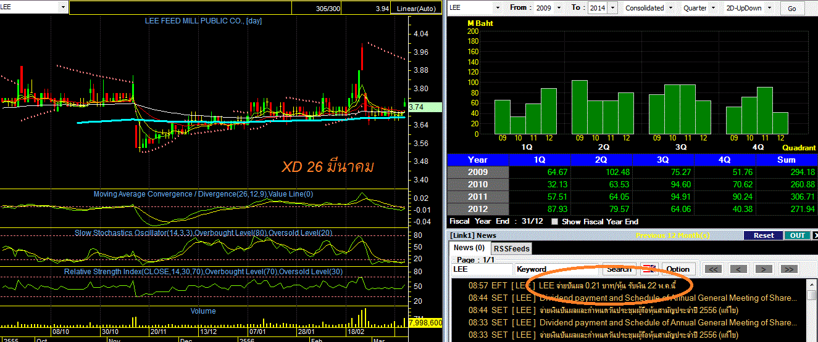Click the Year column header
818x342 pixels.
478,160
